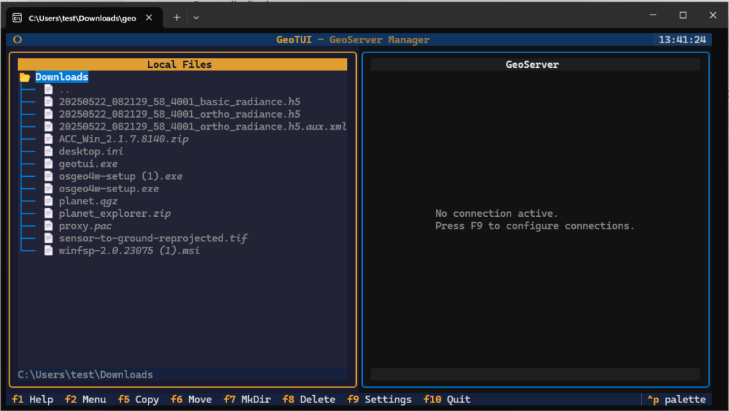
Task: Click the 'No connection active.' message
Action: (497, 213)
